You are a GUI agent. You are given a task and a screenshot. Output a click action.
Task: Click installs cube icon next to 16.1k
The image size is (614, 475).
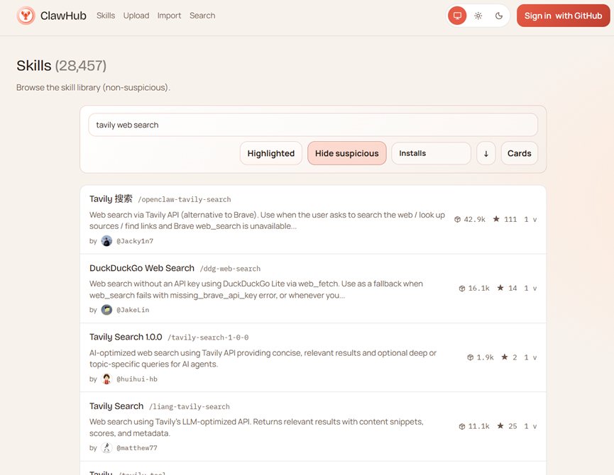tap(461, 288)
